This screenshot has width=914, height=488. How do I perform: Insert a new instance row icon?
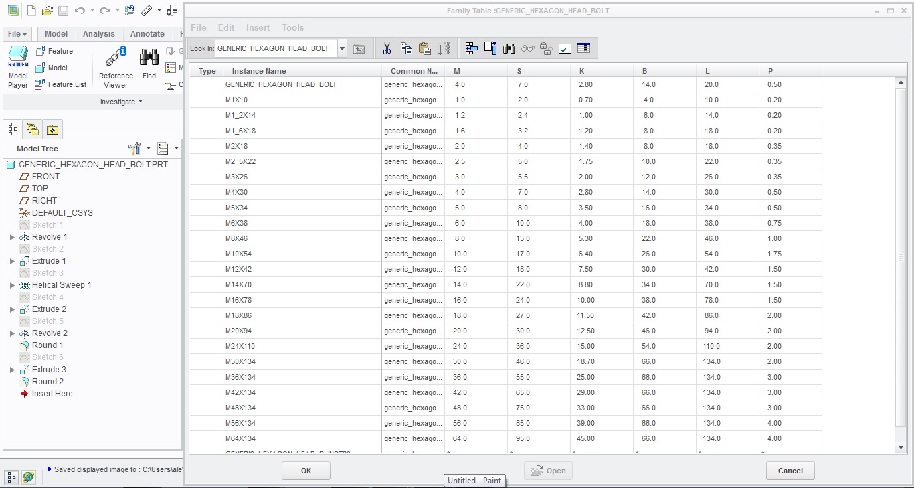471,48
